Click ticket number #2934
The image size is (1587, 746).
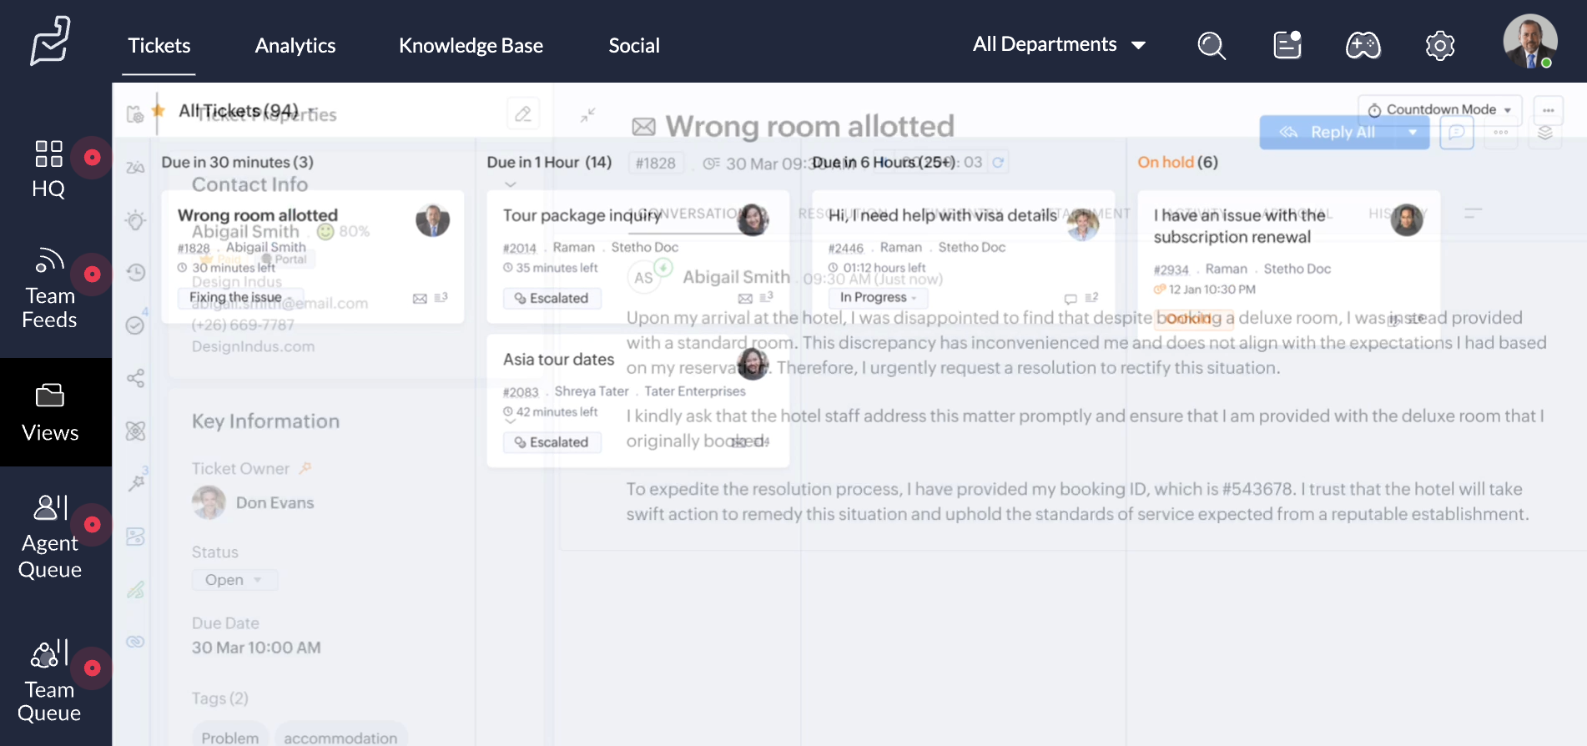click(1171, 270)
